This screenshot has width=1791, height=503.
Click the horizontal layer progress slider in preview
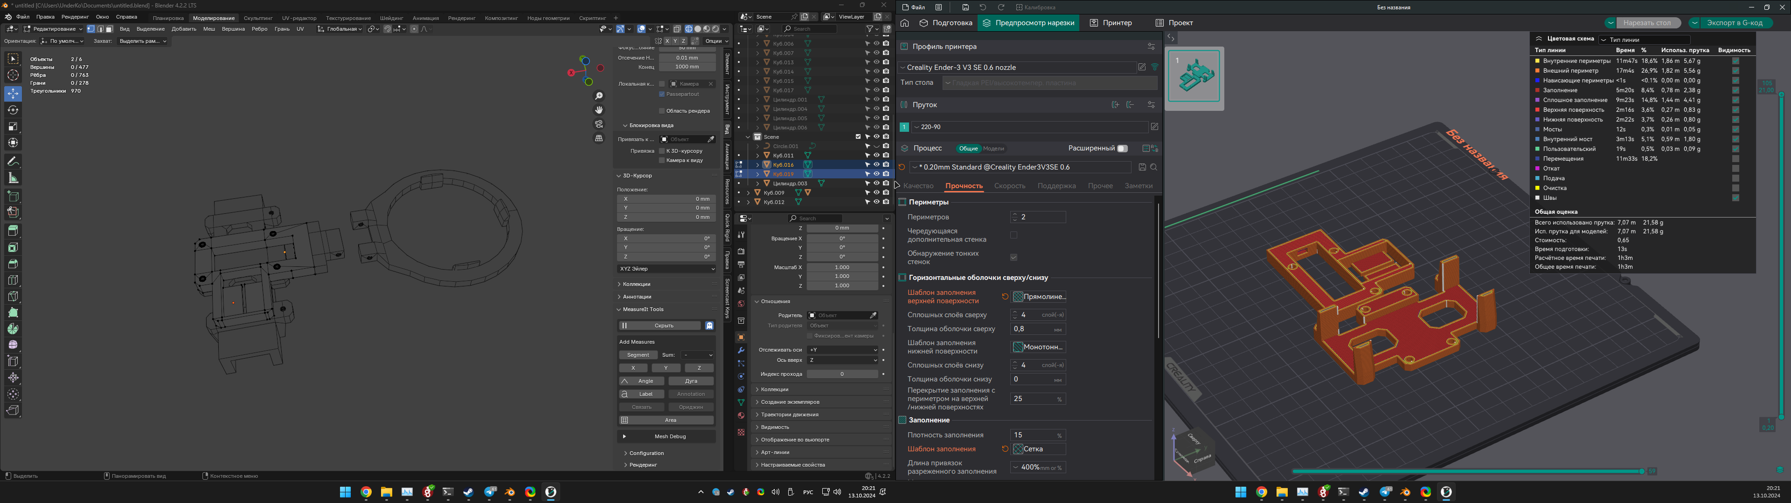[1468, 472]
